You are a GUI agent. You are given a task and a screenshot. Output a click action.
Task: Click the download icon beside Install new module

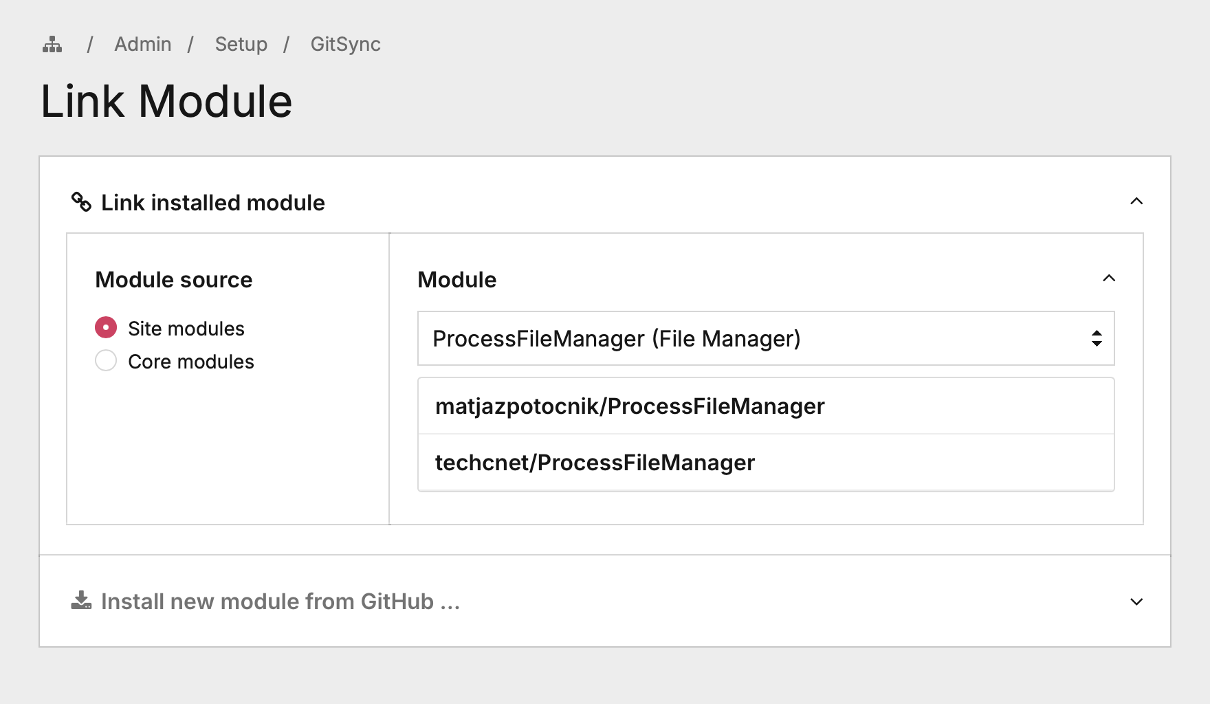pos(81,601)
